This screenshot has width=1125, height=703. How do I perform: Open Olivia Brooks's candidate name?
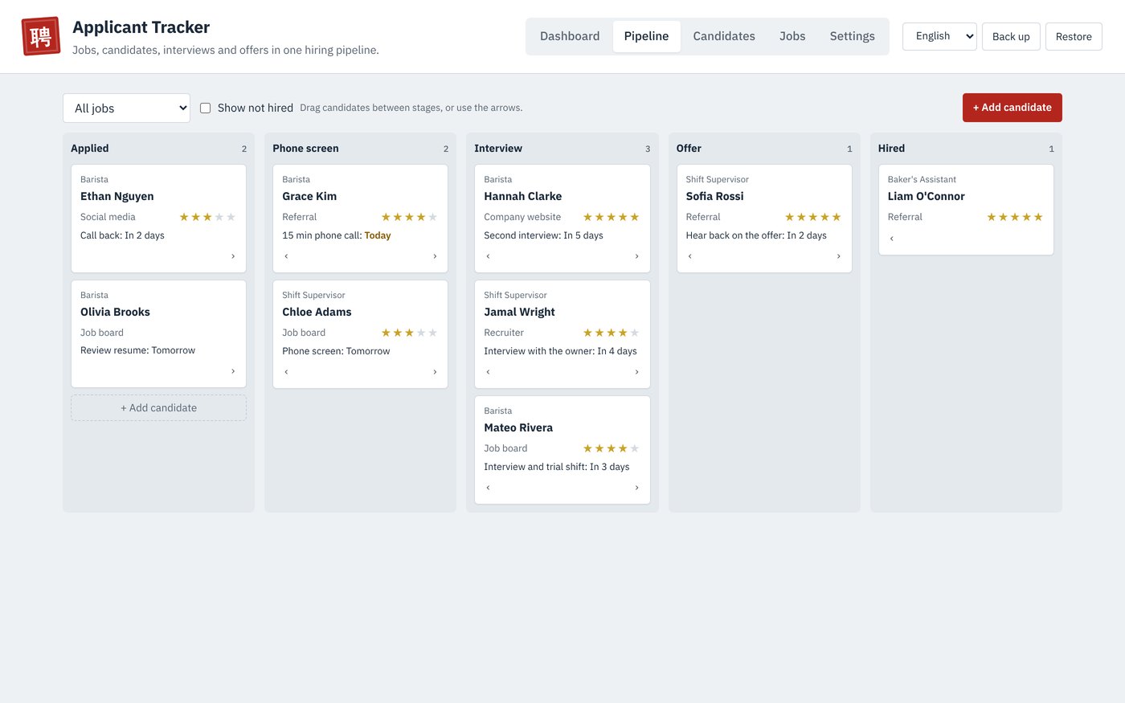pyautogui.click(x=115, y=312)
